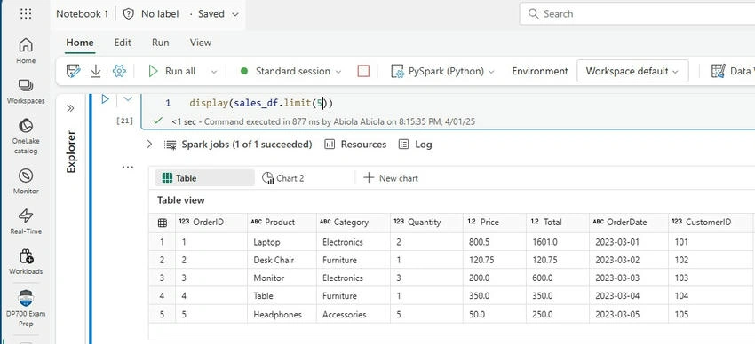Open Workloads in the sidebar
Image resolution: width=755 pixels, height=344 pixels.
click(x=26, y=262)
